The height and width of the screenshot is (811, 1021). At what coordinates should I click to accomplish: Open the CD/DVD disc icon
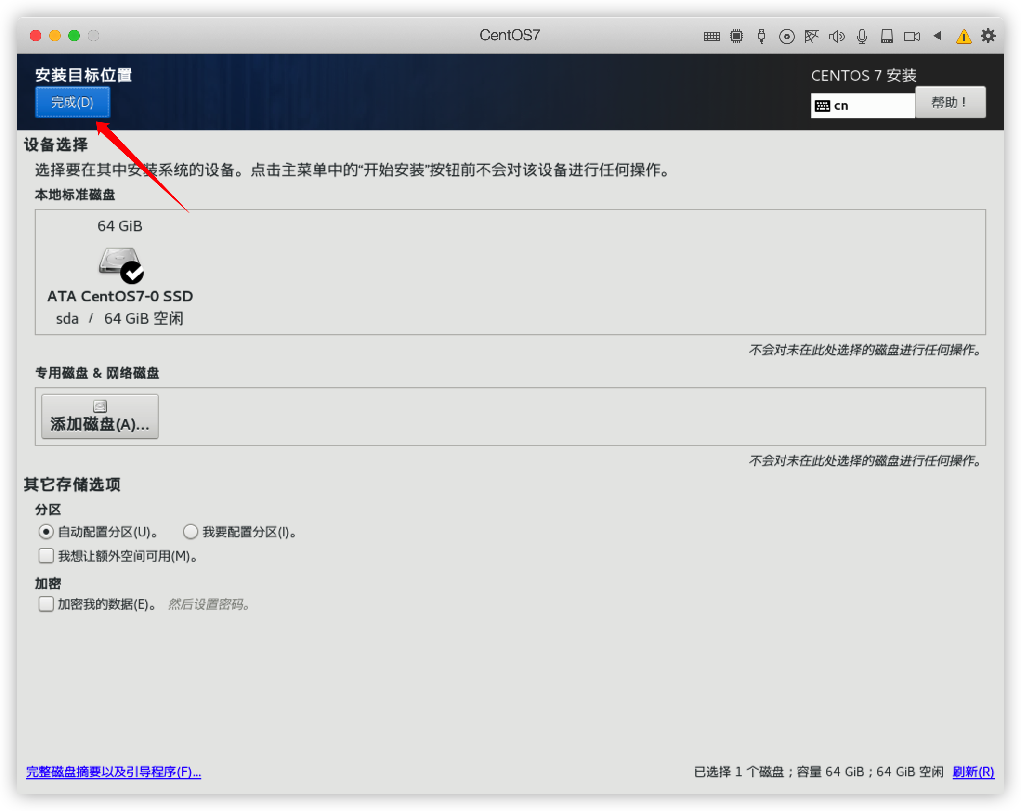click(786, 37)
